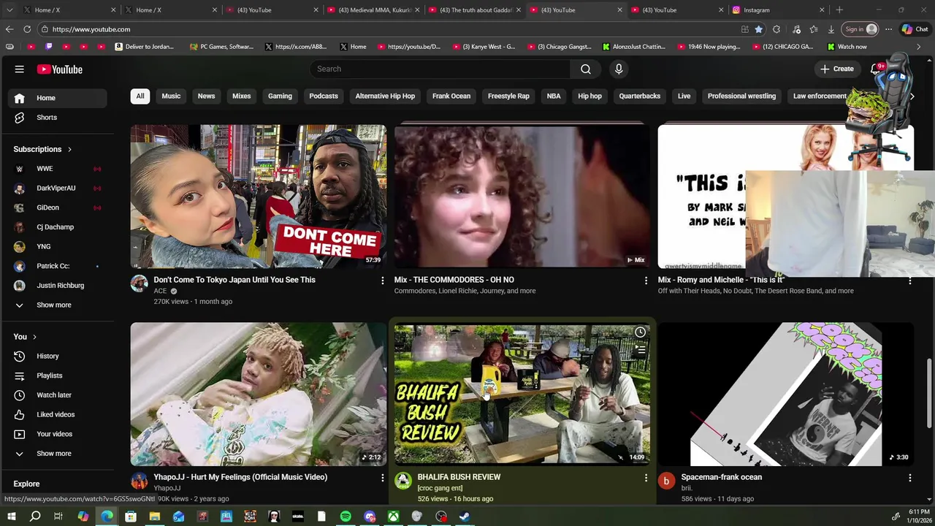Open Steam from the taskbar
The width and height of the screenshot is (935, 526).
(x=465, y=517)
